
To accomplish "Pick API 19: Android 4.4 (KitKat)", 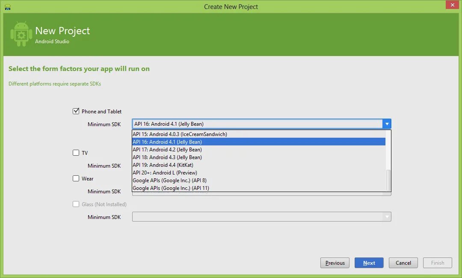I will pyautogui.click(x=259, y=165).
